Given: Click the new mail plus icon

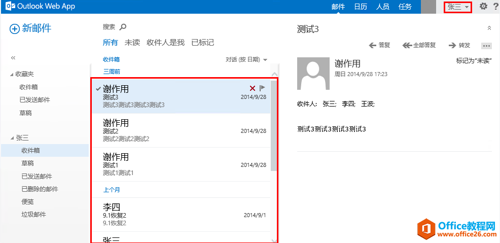Looking at the screenshot, I should pos(15,29).
